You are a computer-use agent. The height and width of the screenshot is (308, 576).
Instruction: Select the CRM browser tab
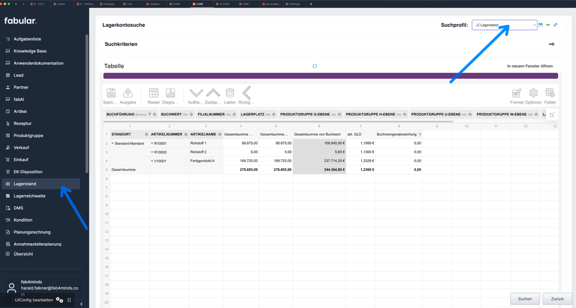(x=245, y=4)
